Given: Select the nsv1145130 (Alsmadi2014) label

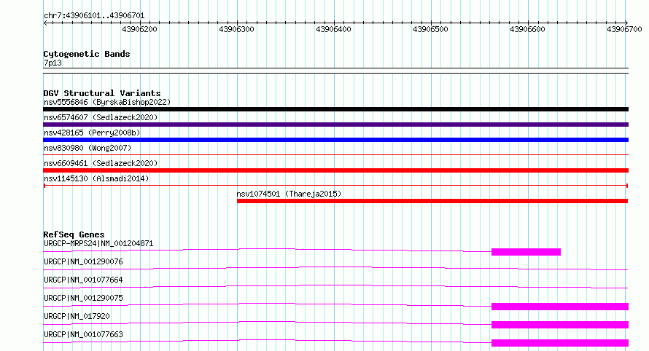Looking at the screenshot, I should click(96, 178).
